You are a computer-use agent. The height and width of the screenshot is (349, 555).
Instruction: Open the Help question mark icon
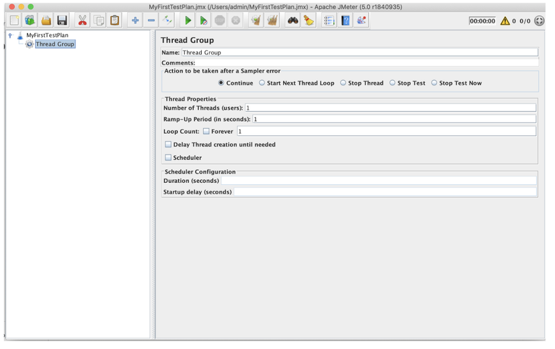point(346,21)
